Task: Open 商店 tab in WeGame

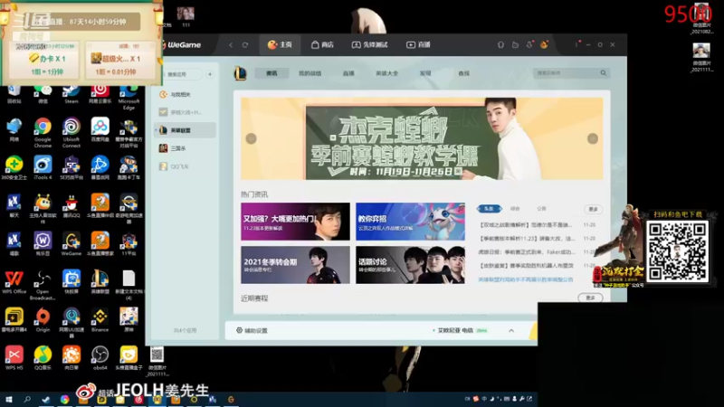Action: click(322, 44)
